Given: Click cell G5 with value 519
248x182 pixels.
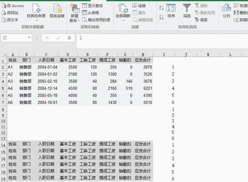Looking at the screenshot, I should tap(125, 88).
